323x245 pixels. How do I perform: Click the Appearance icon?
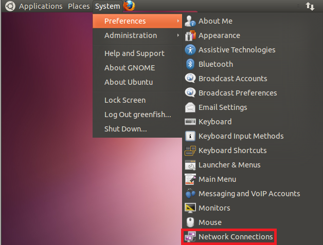click(190, 35)
